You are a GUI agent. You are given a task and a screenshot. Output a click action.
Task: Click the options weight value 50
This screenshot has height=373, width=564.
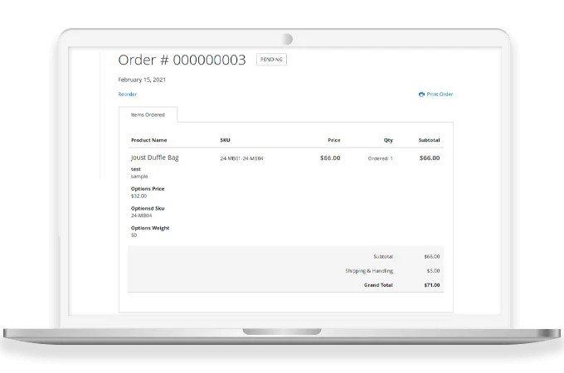134,235
